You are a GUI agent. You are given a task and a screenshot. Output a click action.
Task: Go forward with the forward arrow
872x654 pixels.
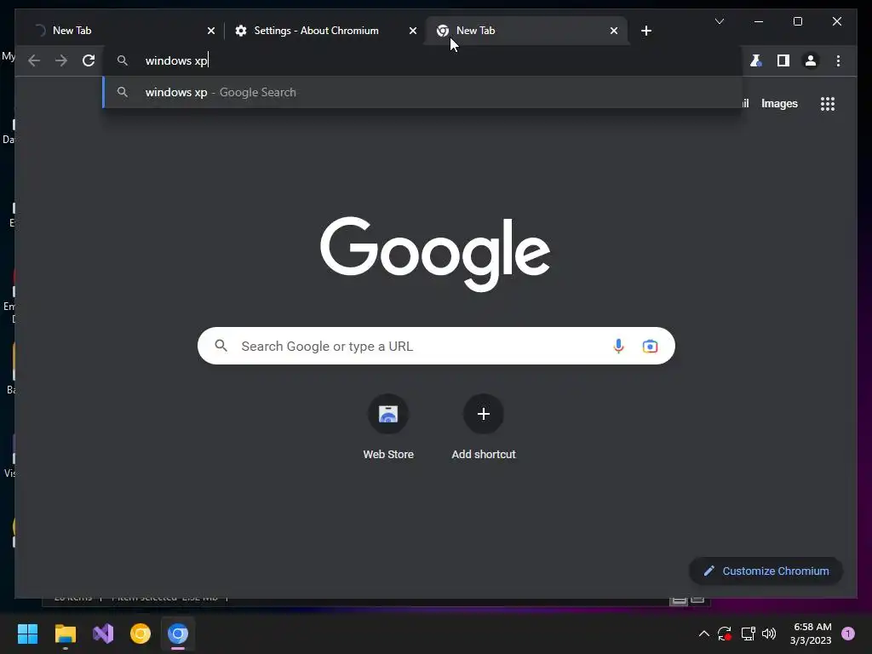click(x=61, y=60)
